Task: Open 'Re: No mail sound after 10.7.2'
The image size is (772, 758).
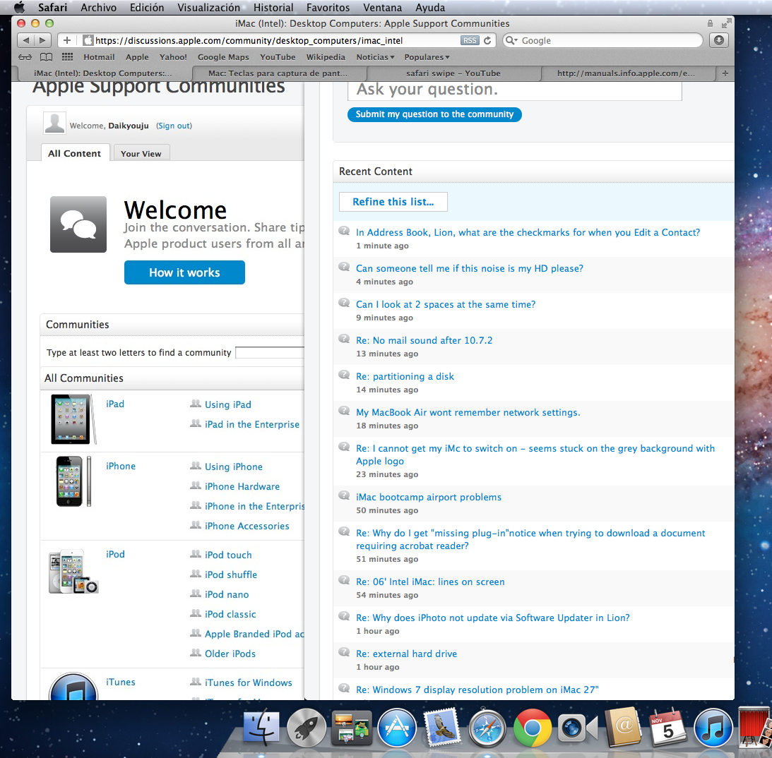Action: [424, 340]
